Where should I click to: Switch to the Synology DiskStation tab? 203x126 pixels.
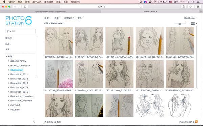pos(51,11)
